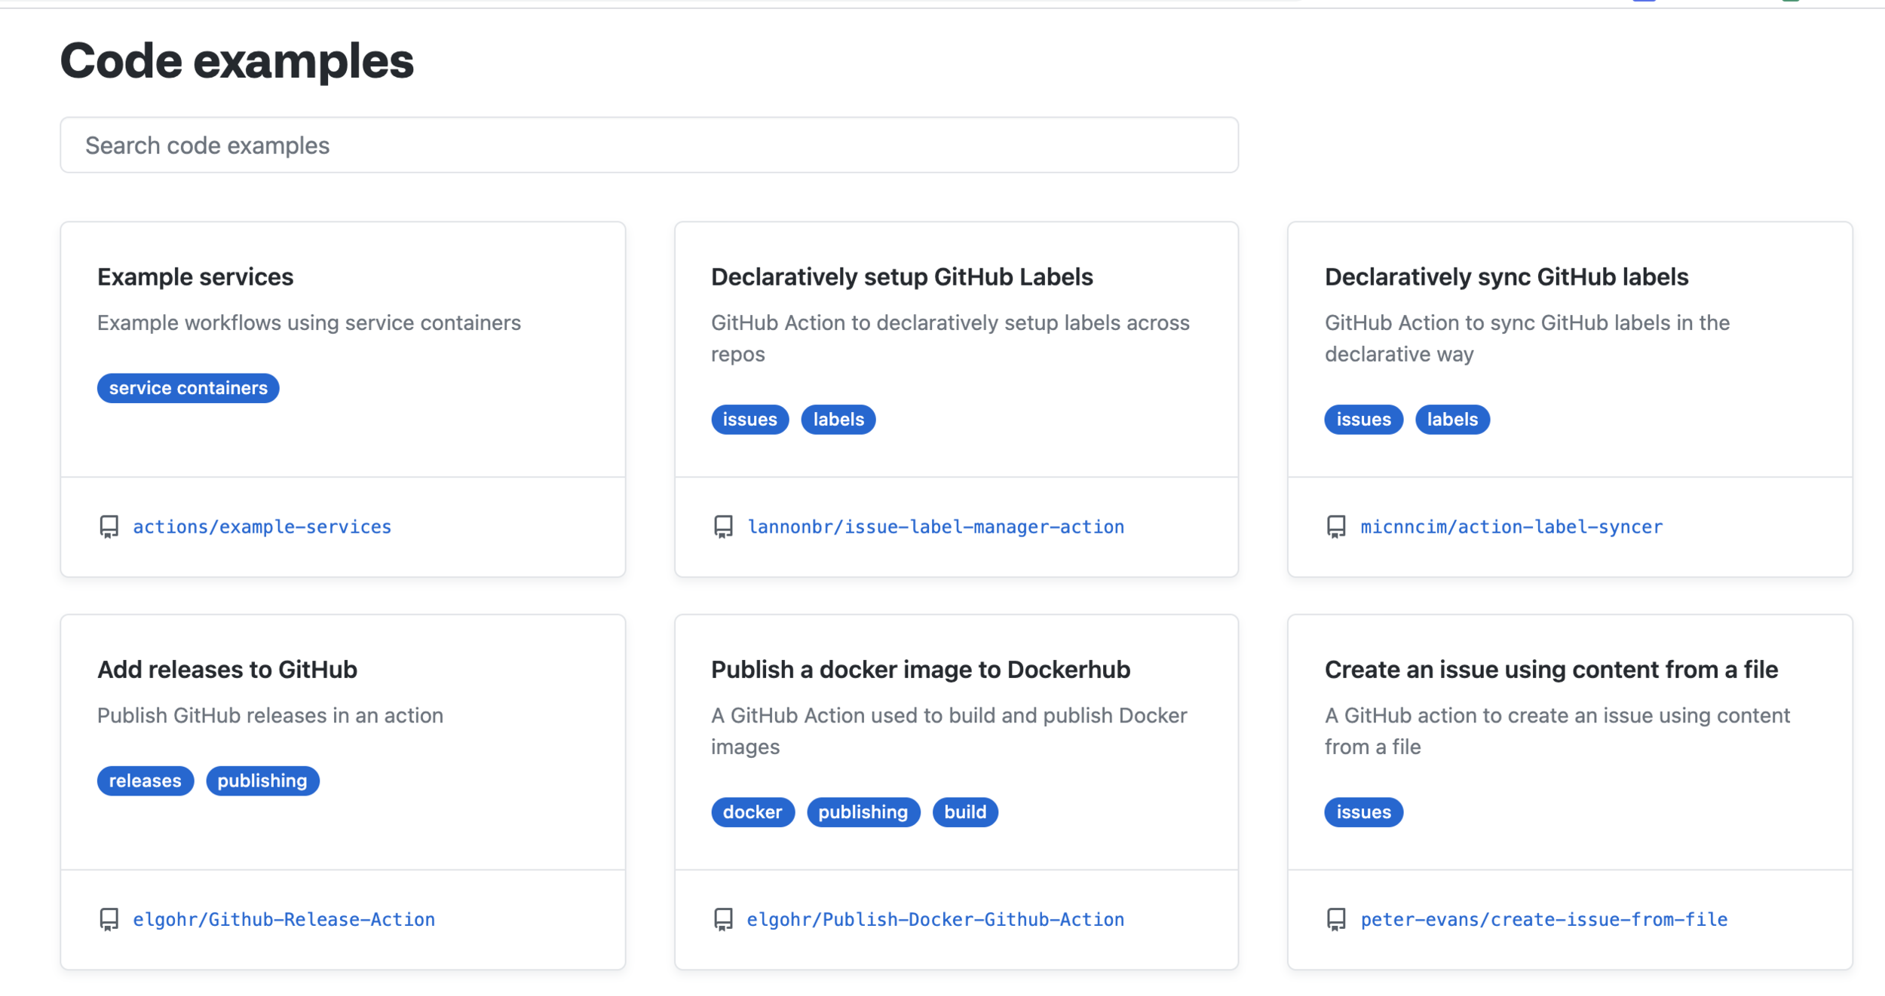
Task: Open peter-evans/create-issue-from-file link
Action: [x=1543, y=919]
